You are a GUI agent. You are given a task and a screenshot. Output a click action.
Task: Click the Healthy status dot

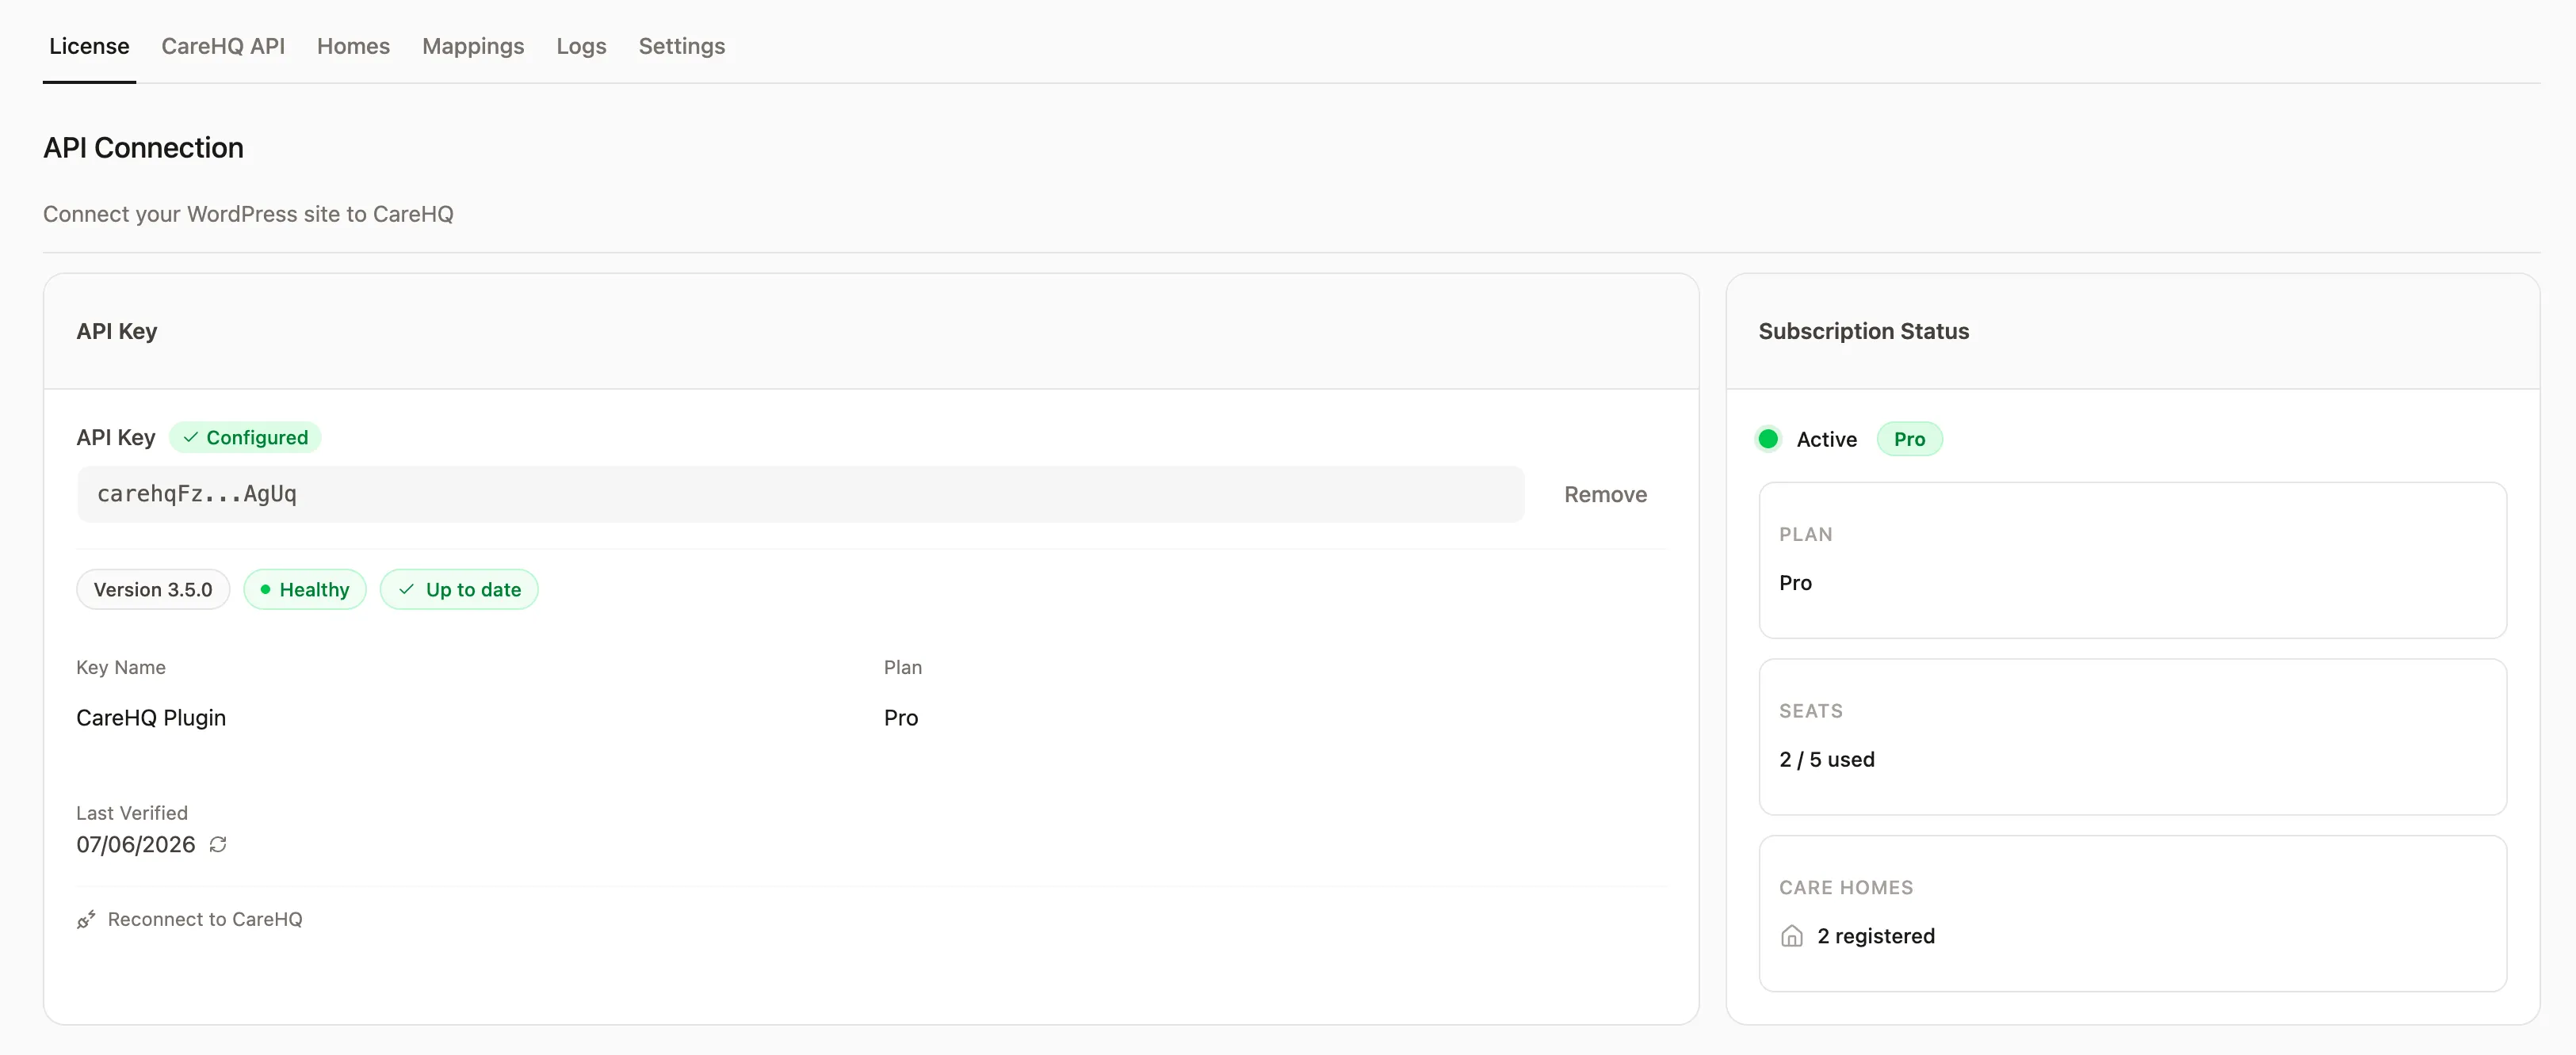point(265,589)
